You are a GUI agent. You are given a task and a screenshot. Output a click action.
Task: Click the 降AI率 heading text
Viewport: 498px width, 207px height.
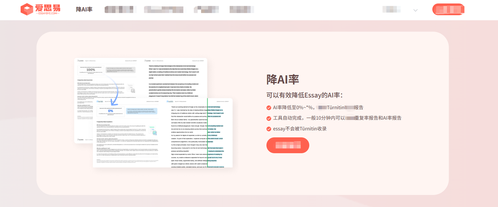283,79
